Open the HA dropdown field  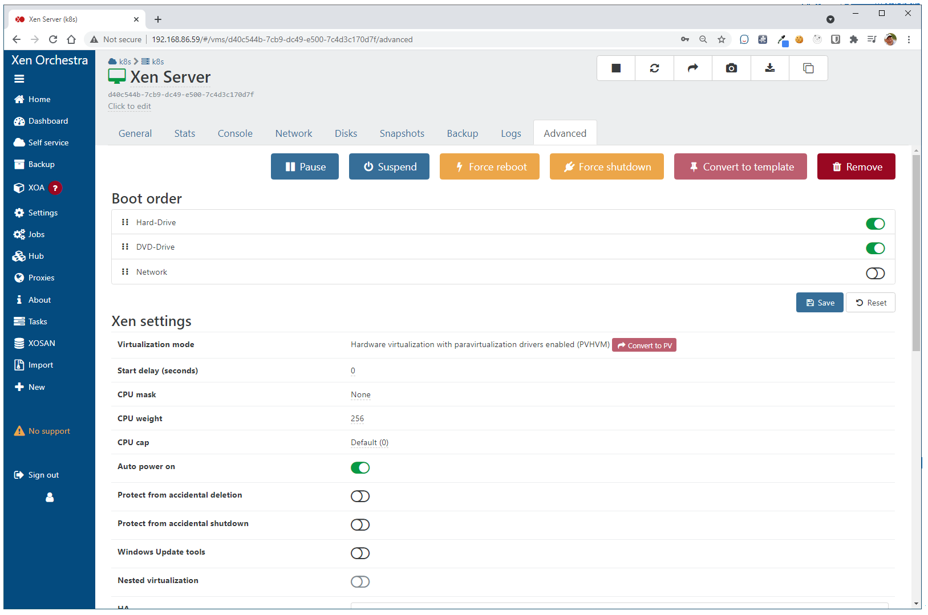click(619, 606)
